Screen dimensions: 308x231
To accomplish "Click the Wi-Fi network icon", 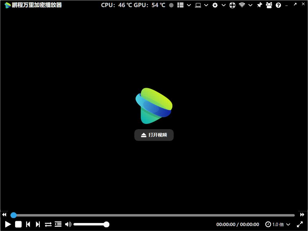I will coord(242,5).
